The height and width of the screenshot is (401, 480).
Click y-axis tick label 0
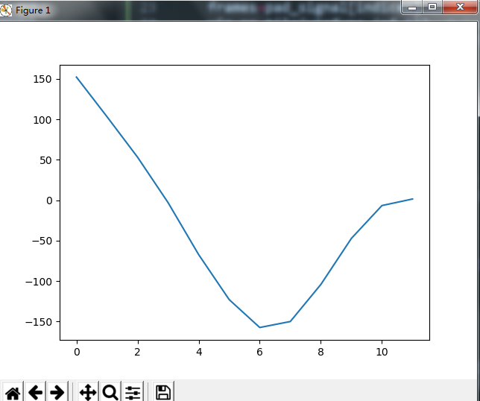point(49,200)
